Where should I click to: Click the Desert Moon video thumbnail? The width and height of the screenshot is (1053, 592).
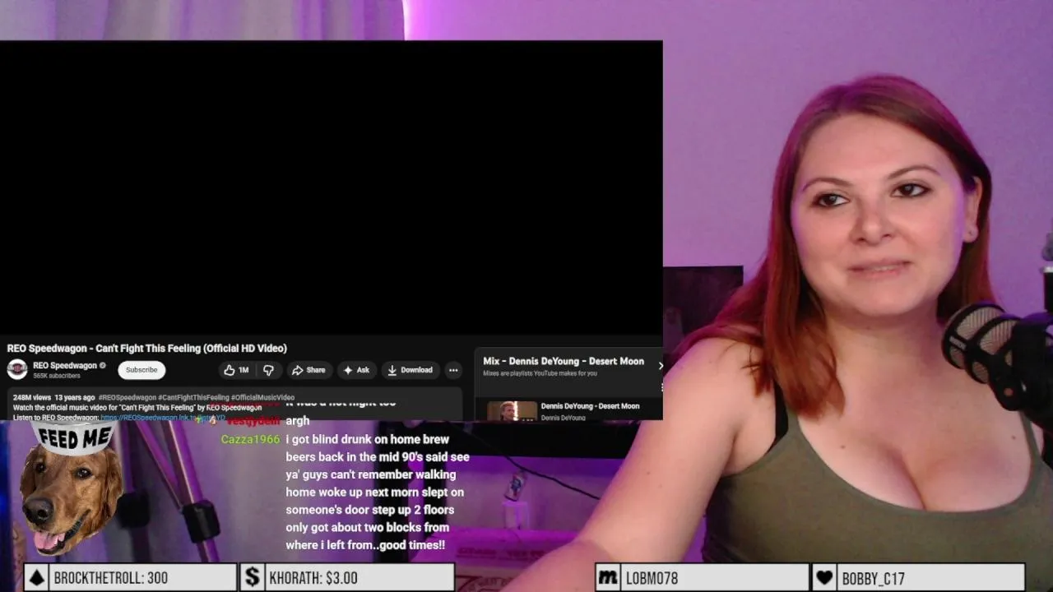pyautogui.click(x=512, y=411)
